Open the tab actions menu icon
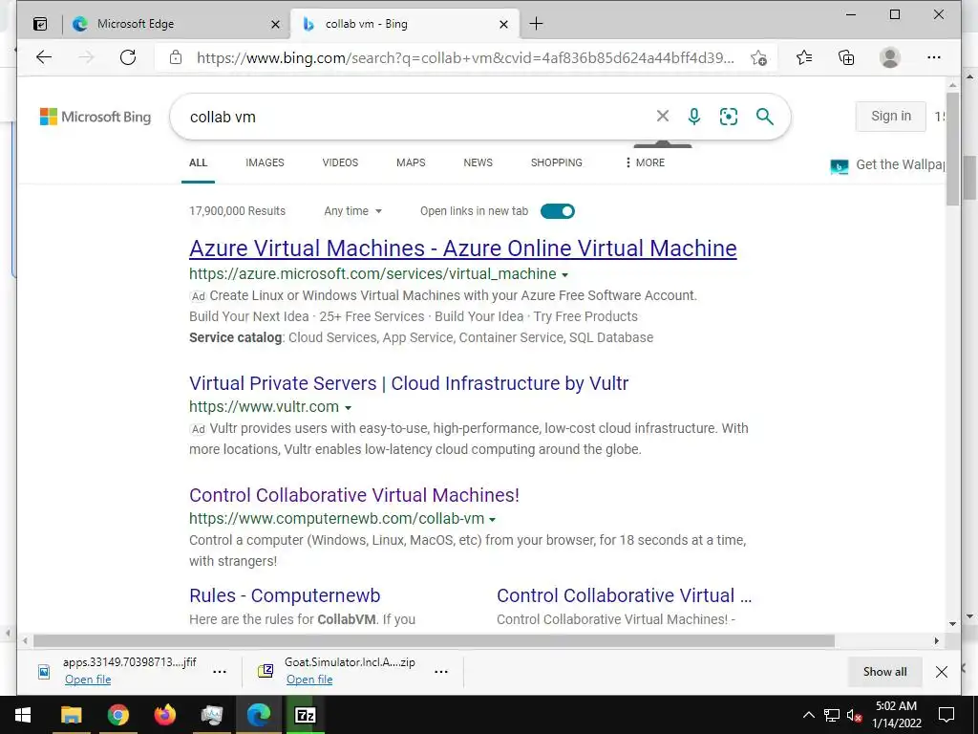The height and width of the screenshot is (734, 978). coord(40,24)
